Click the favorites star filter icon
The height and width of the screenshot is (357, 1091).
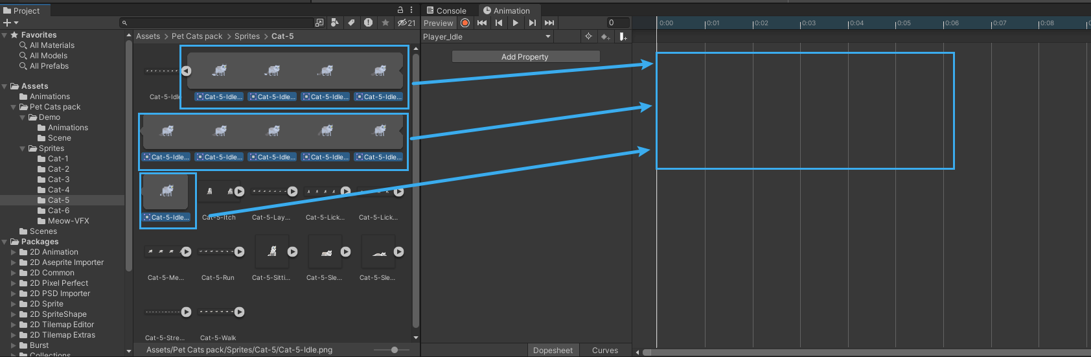point(385,23)
